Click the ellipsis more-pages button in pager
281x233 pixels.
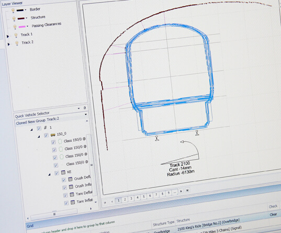[175, 192]
